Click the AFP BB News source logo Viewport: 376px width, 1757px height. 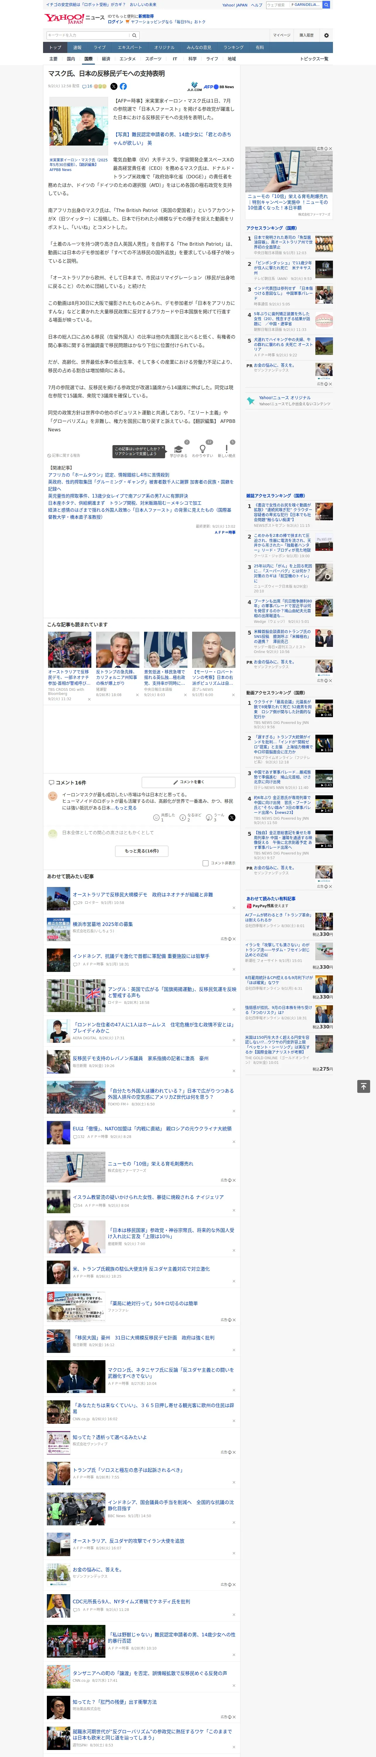coord(219,87)
